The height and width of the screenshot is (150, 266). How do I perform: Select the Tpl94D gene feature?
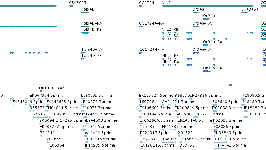(85, 12)
